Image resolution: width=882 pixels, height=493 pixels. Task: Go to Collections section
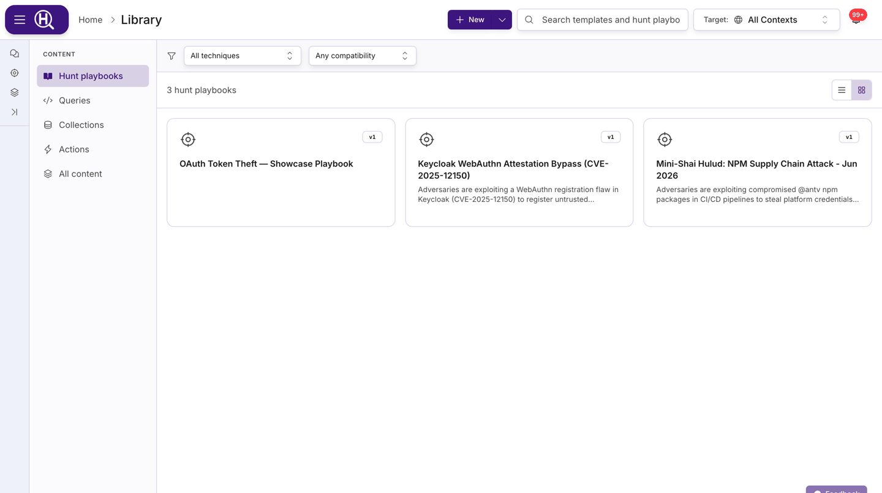pyautogui.click(x=93, y=125)
